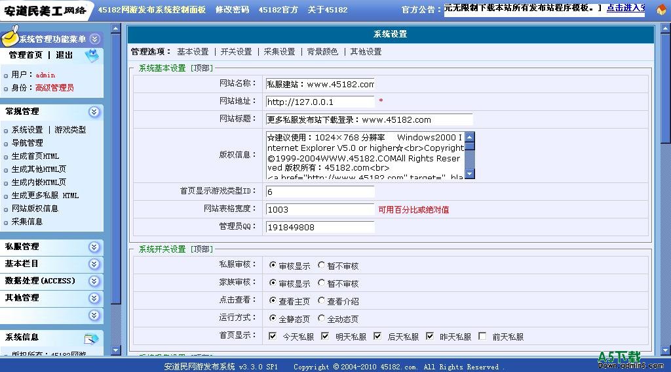This screenshot has width=671, height=372.
Task: Select 全动态页 radio for 运行方式
Action: coord(322,318)
